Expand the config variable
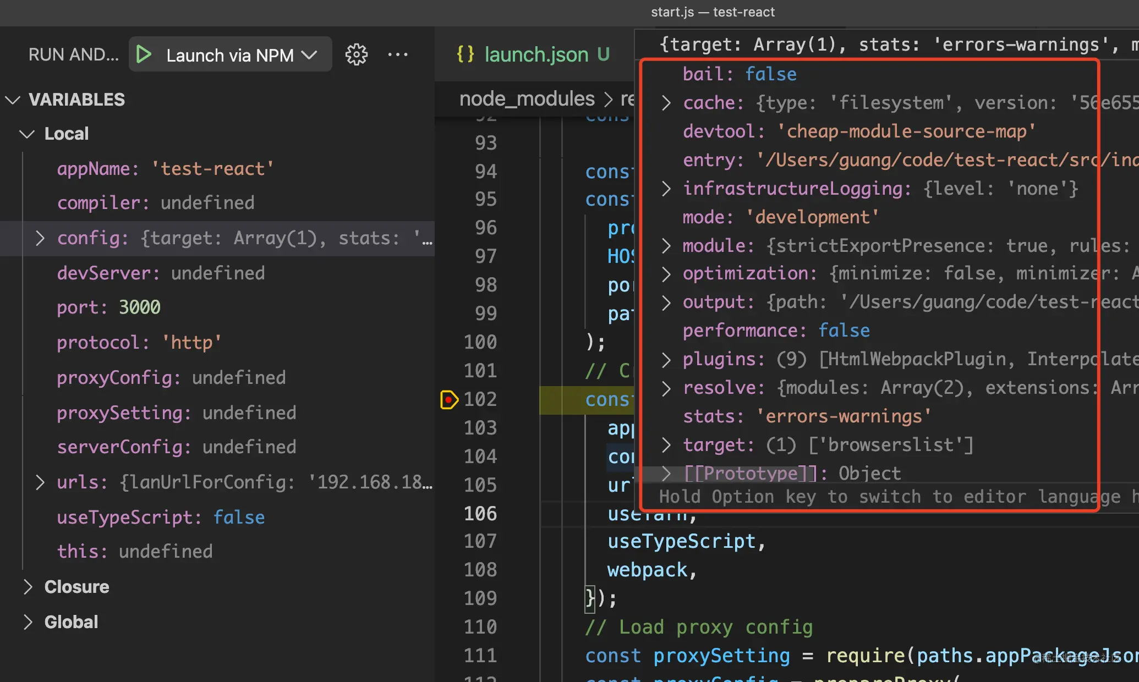This screenshot has height=682, width=1139. [x=40, y=238]
